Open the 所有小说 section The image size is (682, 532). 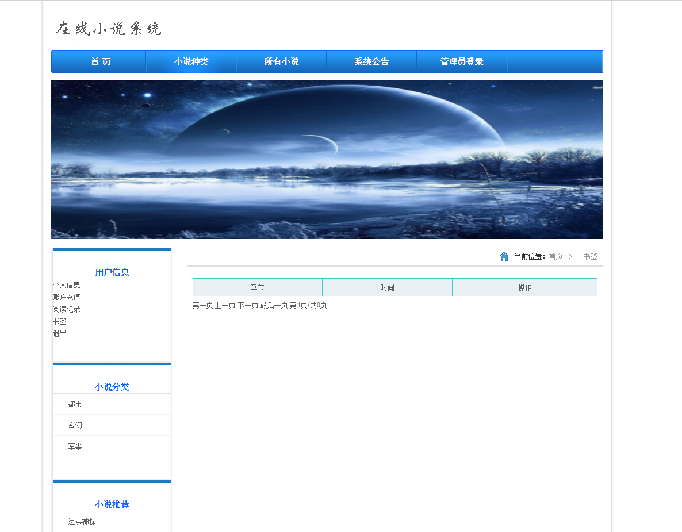tap(281, 61)
